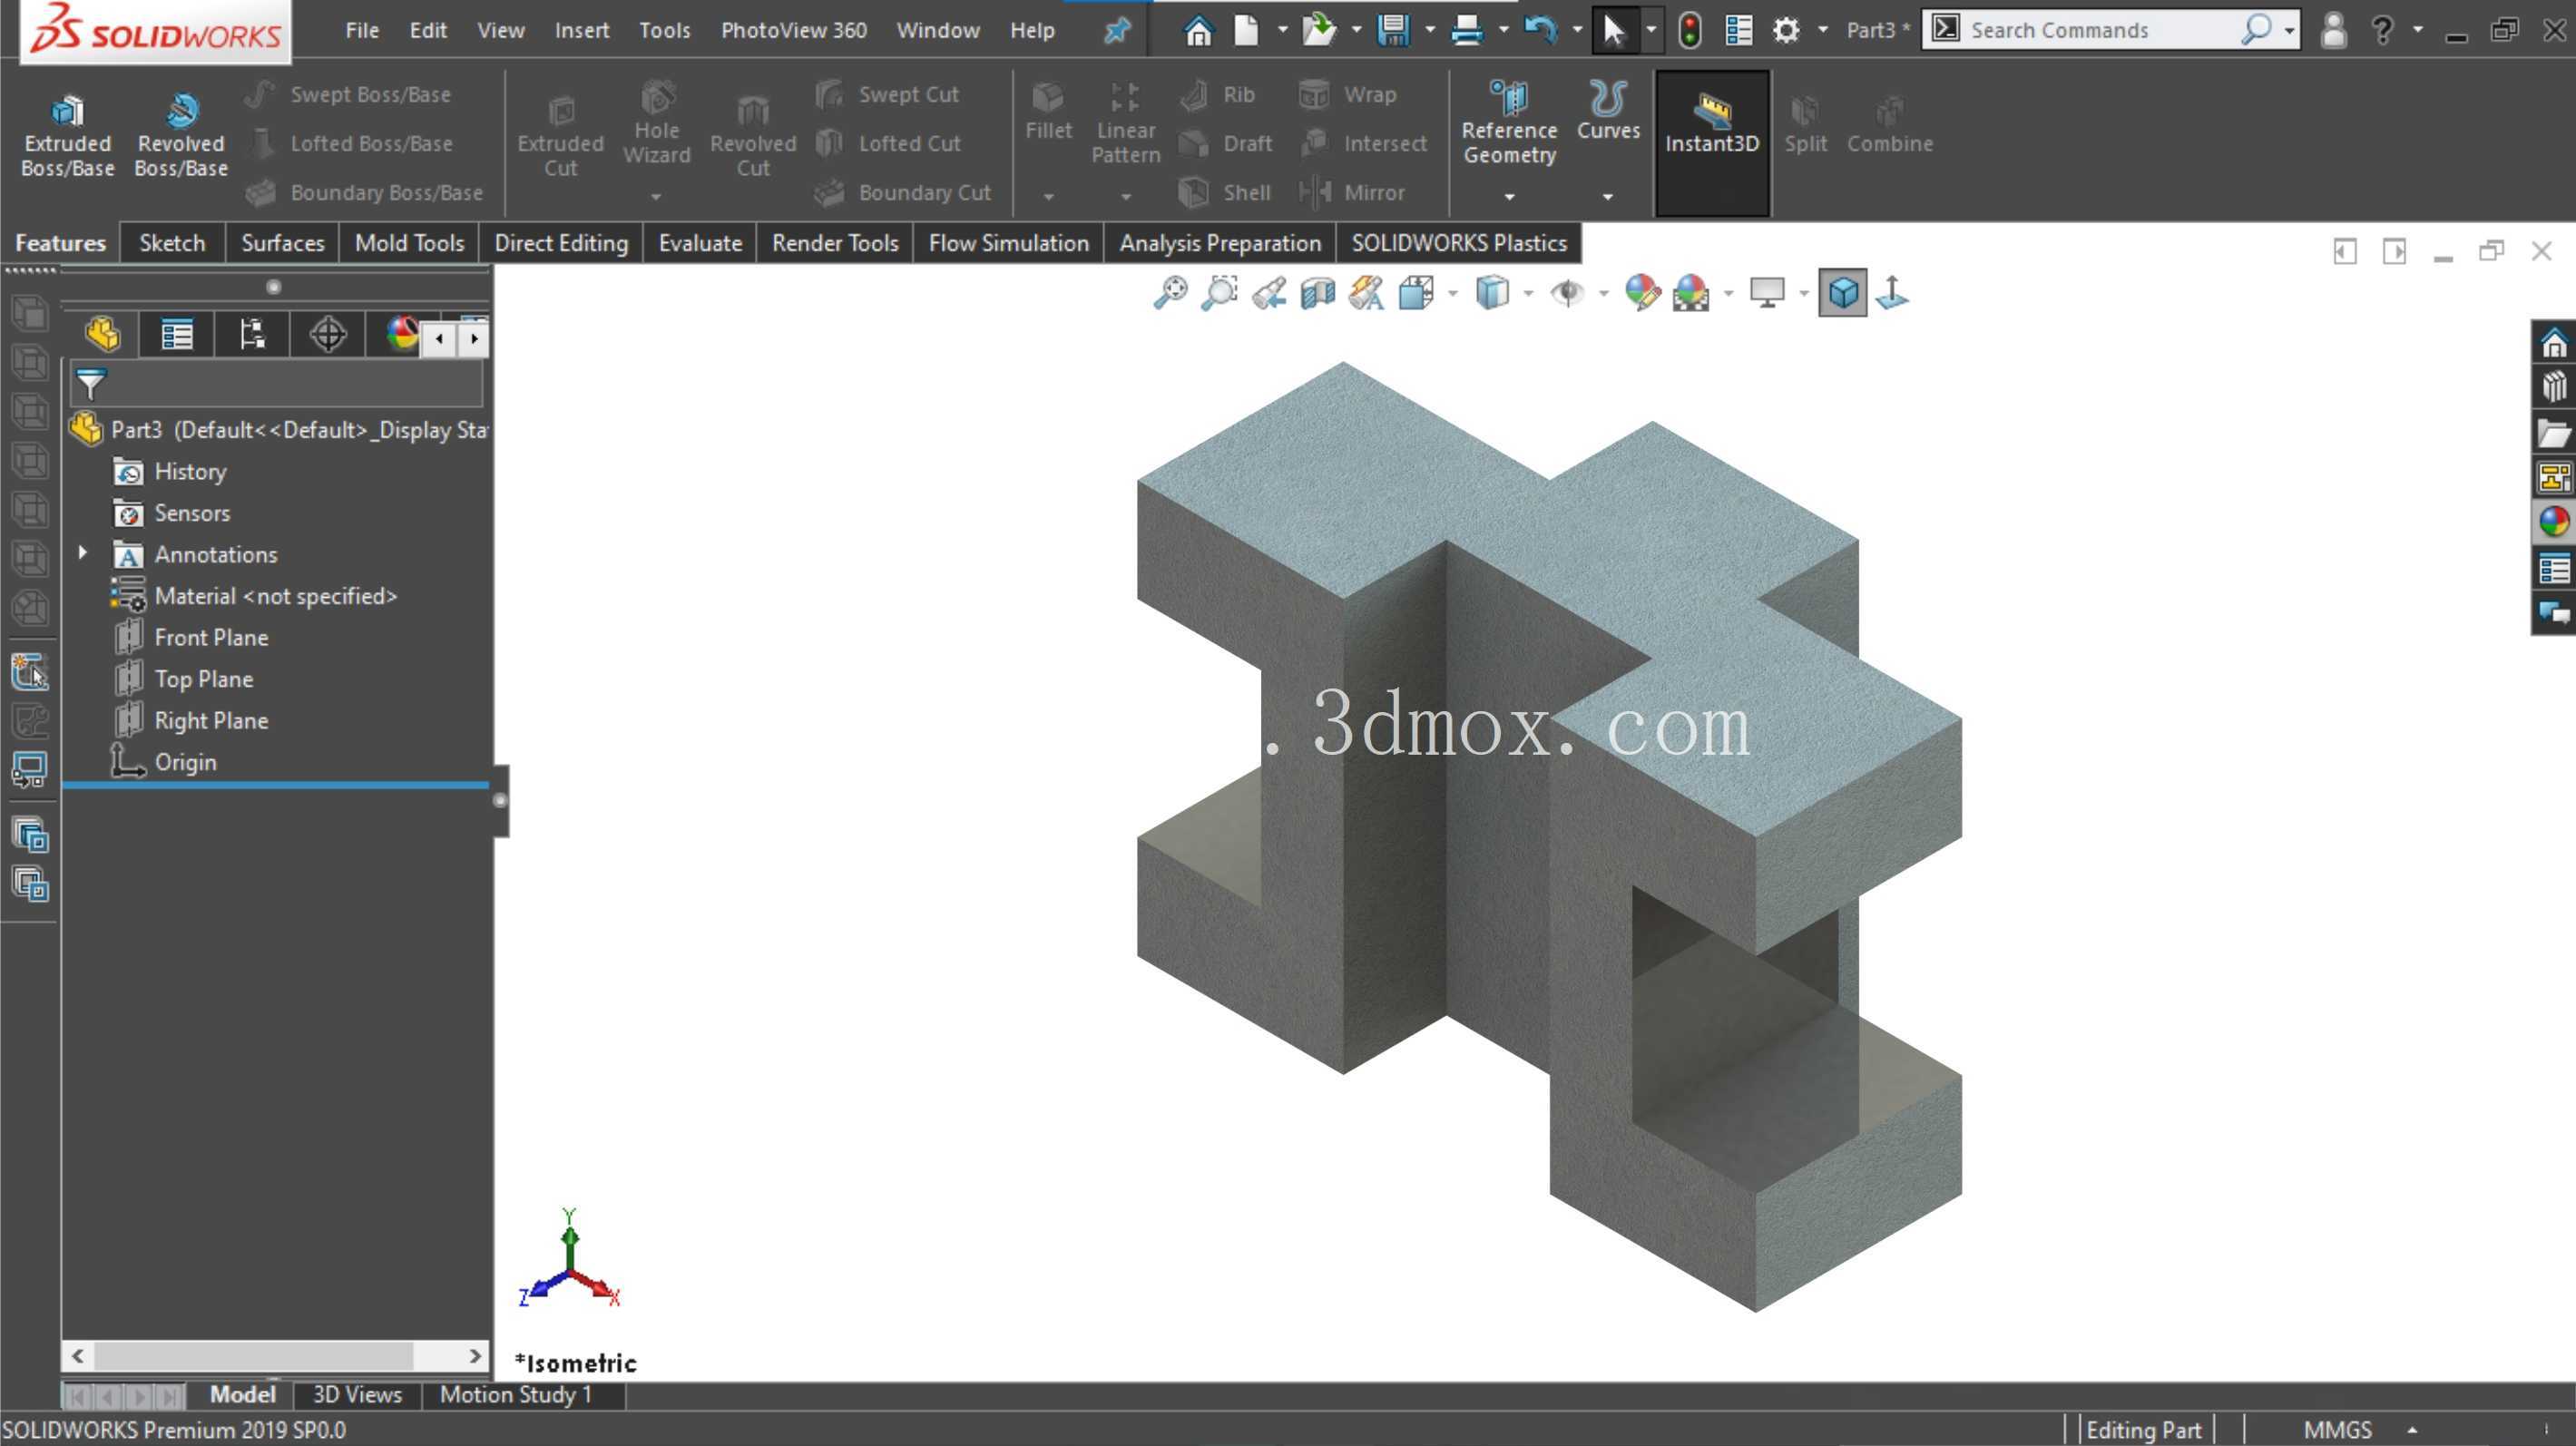The height and width of the screenshot is (1446, 2576).
Task: Toggle the Select cursor tool
Action: click(1613, 30)
